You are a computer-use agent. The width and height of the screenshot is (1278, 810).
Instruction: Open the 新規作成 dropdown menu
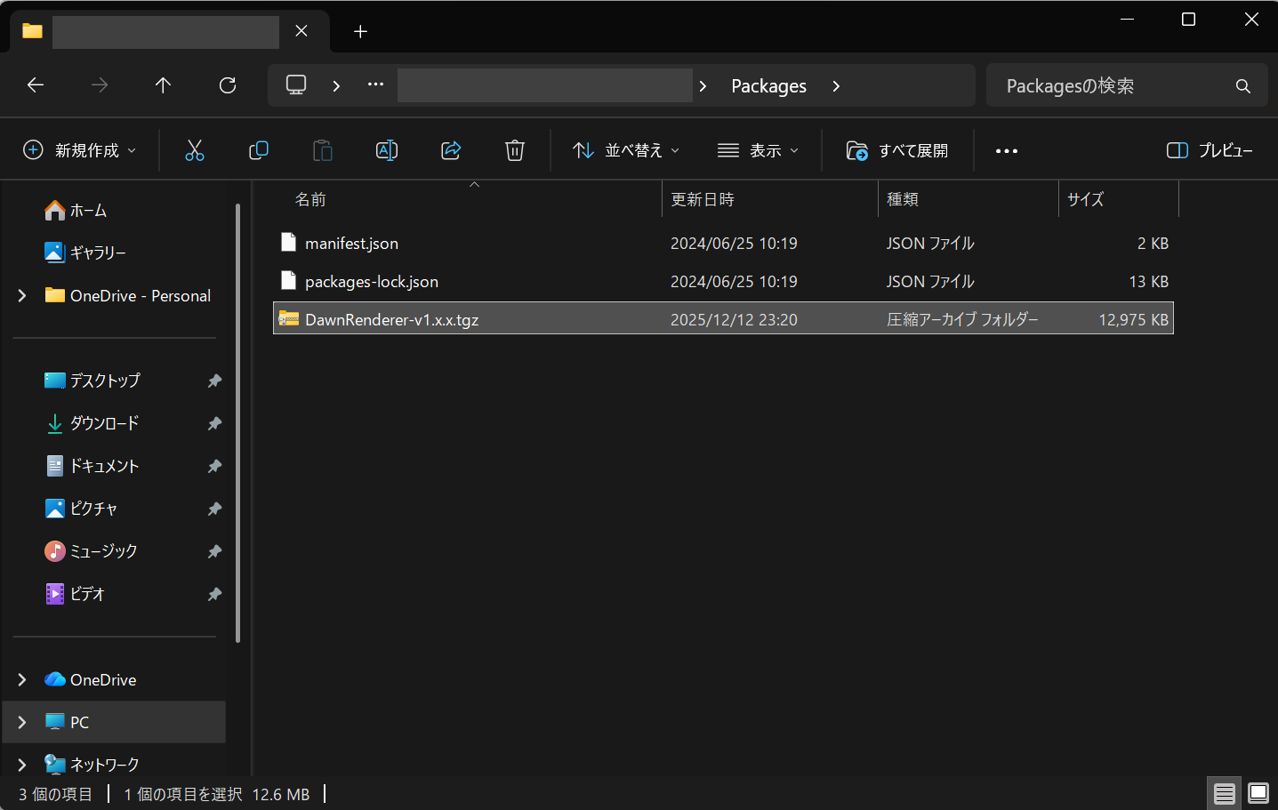click(80, 150)
